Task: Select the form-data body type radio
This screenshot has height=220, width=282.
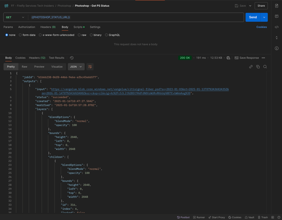Action: click(x=20, y=35)
